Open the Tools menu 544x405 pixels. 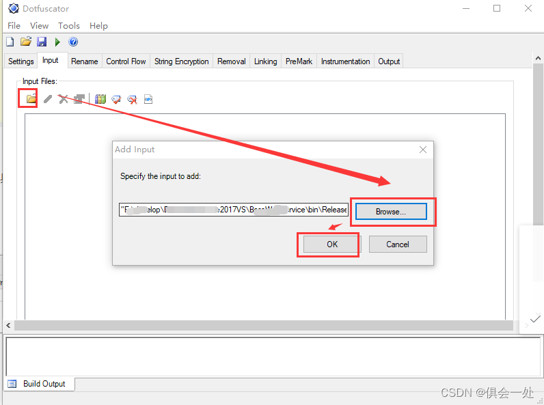pyautogui.click(x=69, y=26)
